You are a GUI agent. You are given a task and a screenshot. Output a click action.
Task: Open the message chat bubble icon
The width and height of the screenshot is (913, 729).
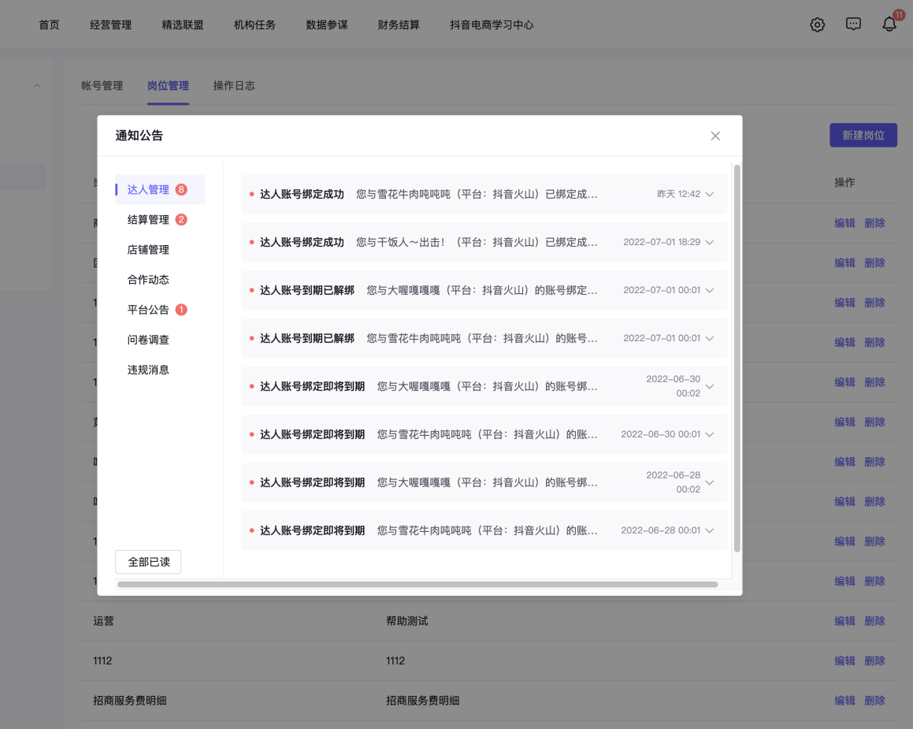853,24
